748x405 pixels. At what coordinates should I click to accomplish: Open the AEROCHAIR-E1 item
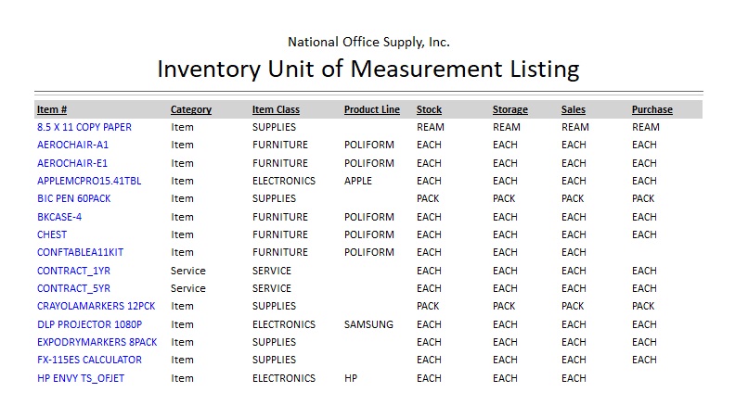[72, 163]
